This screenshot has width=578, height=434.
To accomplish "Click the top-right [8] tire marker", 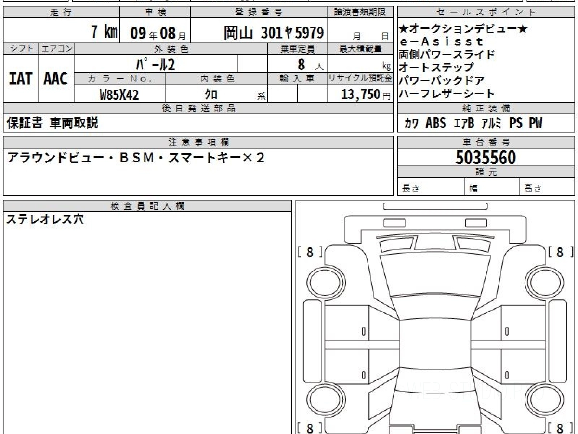I will (x=560, y=252).
